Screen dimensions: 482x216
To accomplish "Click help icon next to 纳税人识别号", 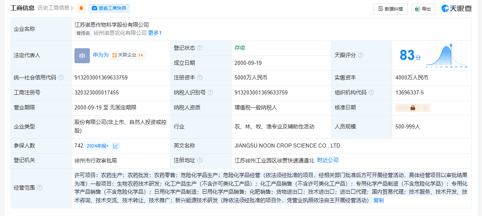I will (x=210, y=93).
